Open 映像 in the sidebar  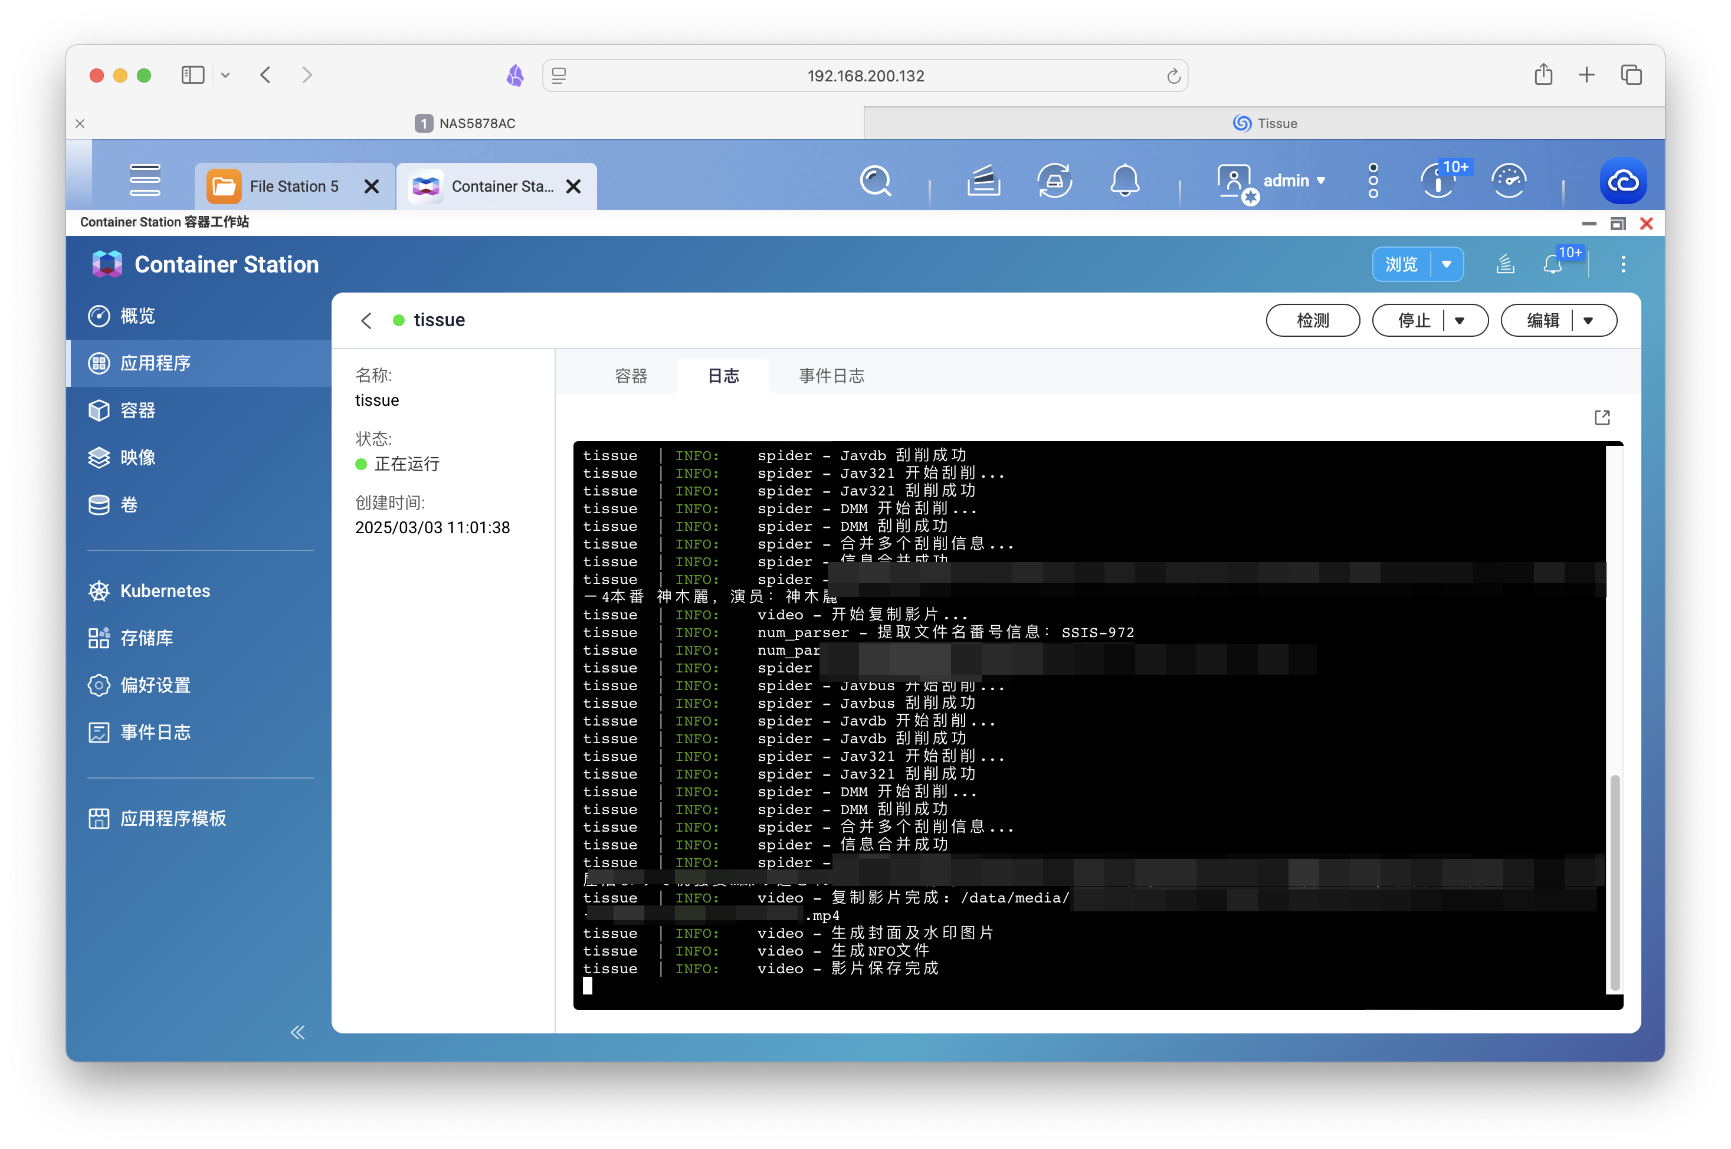pyautogui.click(x=199, y=458)
